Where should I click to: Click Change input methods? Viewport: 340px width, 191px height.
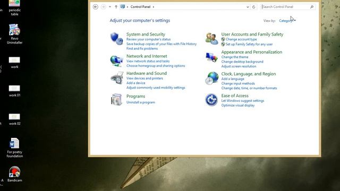coord(238,83)
